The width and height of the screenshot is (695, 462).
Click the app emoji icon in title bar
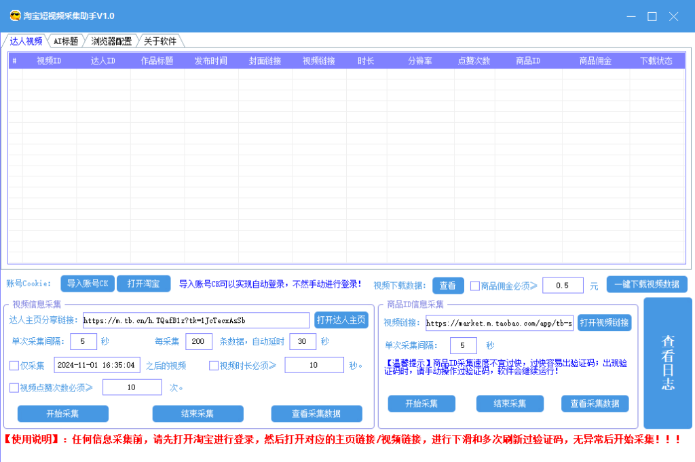[x=16, y=16]
